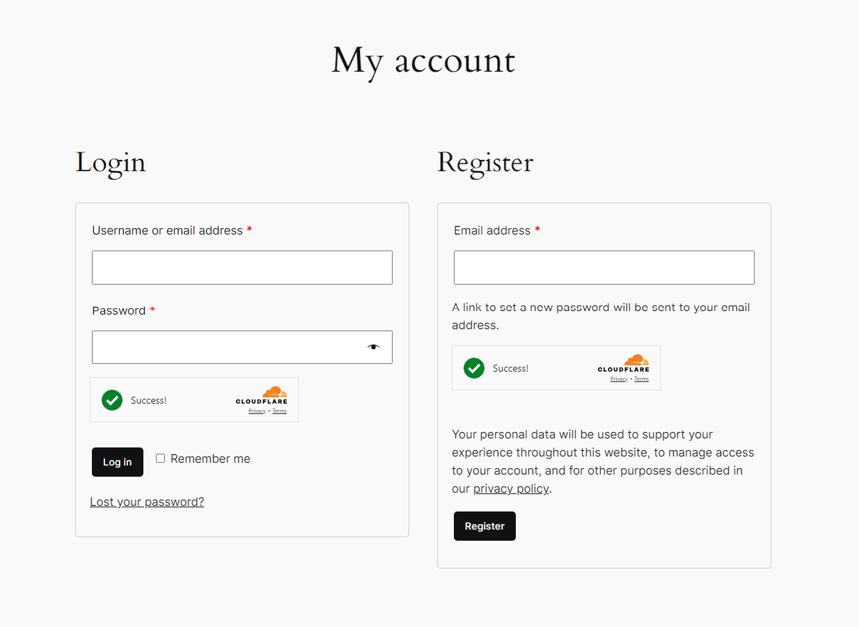The width and height of the screenshot is (859, 627).
Task: Open the Lost your password? link
Action: (147, 502)
